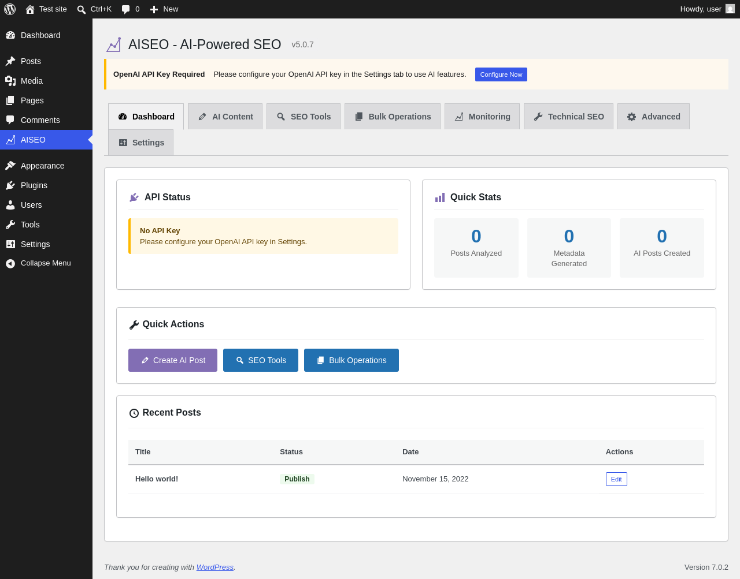The width and height of the screenshot is (740, 579).
Task: Go to the Monitoring tab
Action: [x=482, y=117]
